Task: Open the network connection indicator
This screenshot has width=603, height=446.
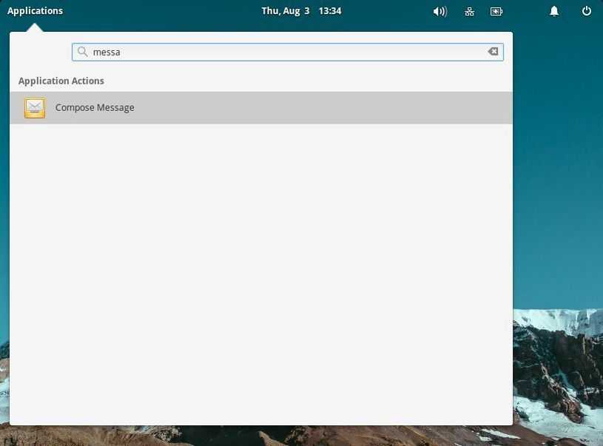Action: 469,11
